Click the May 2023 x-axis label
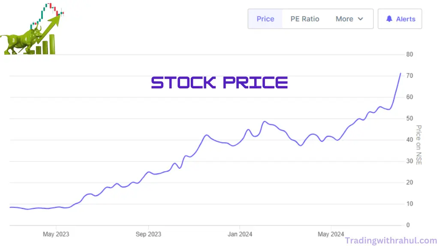 tap(56, 234)
